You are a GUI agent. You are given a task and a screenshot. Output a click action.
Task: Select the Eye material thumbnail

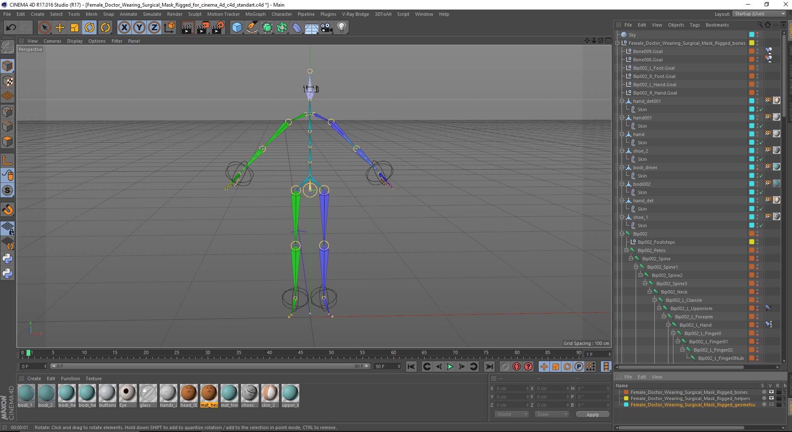(x=127, y=396)
